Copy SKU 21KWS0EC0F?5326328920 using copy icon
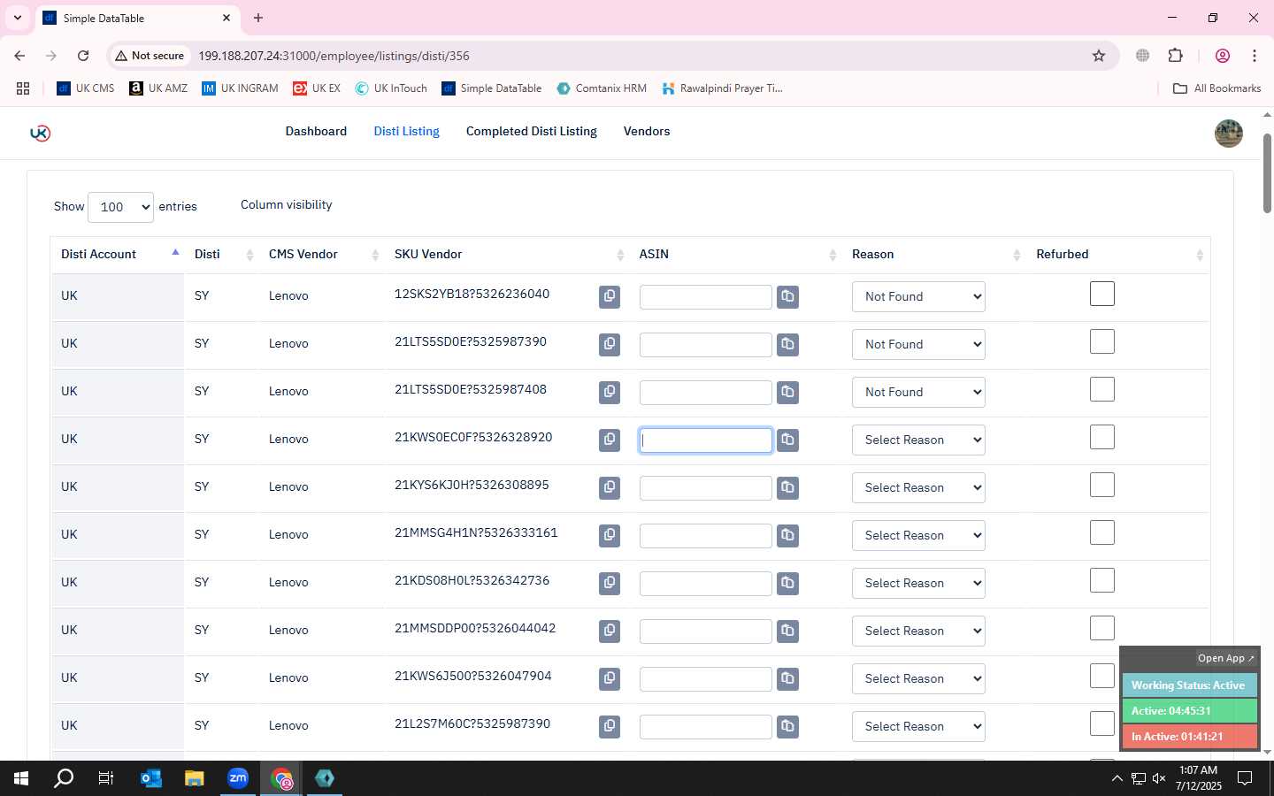 [x=610, y=440]
